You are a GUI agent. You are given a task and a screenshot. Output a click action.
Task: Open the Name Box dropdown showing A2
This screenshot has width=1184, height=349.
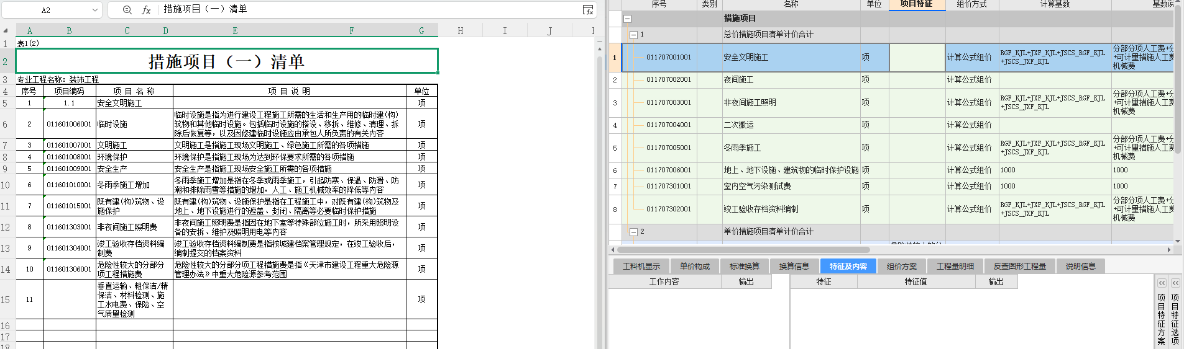point(94,10)
